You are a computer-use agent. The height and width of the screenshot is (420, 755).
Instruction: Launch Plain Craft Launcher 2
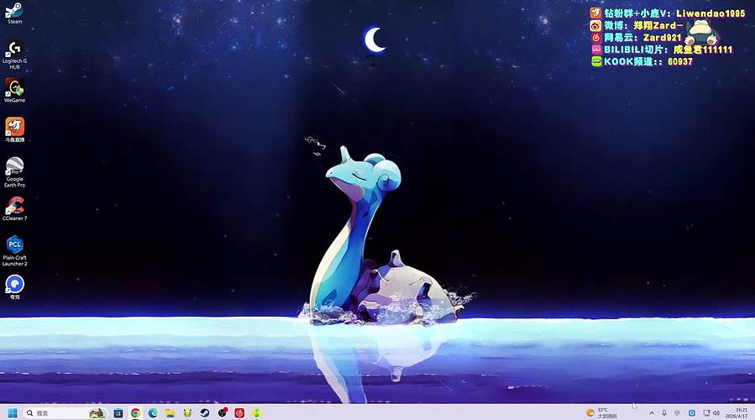point(14,250)
